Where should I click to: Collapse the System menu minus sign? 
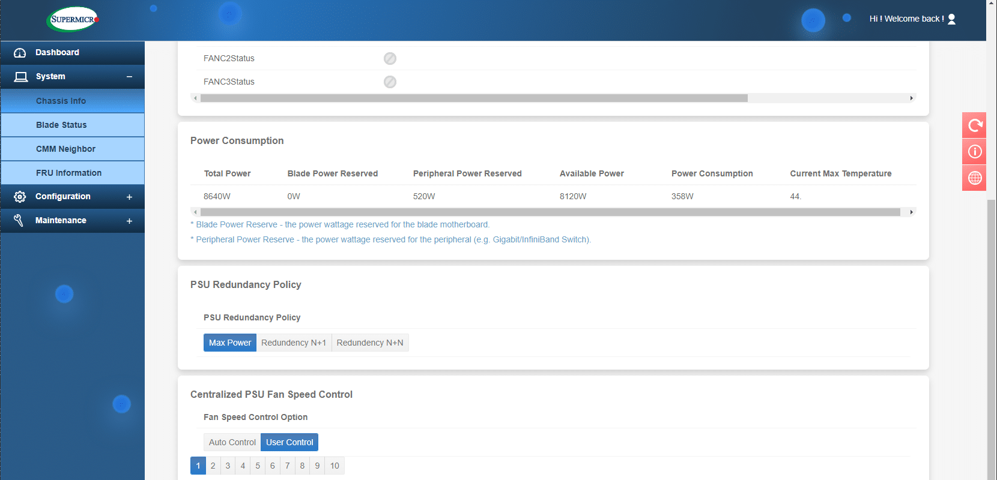pos(129,77)
